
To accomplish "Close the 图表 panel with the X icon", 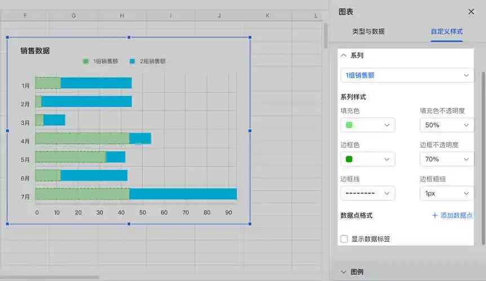I will pyautogui.click(x=471, y=12).
